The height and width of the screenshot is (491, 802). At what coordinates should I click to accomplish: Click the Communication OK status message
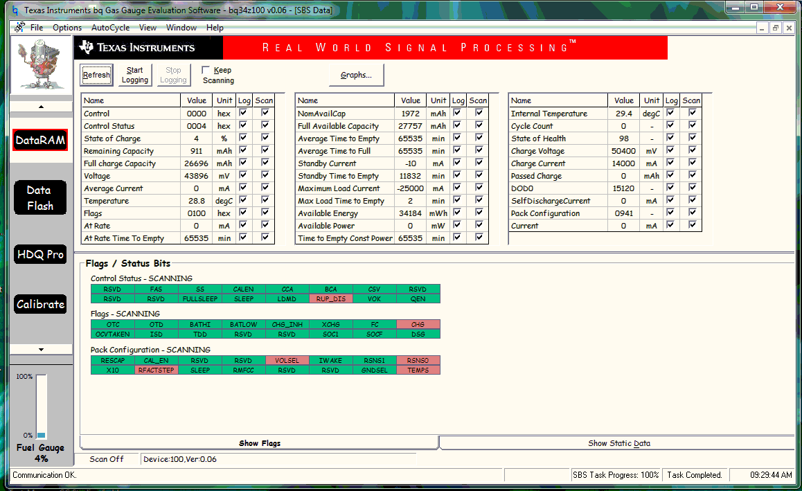(x=44, y=475)
